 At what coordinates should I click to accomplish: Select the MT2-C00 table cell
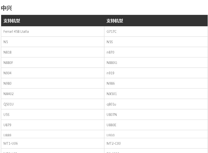click(x=114, y=143)
